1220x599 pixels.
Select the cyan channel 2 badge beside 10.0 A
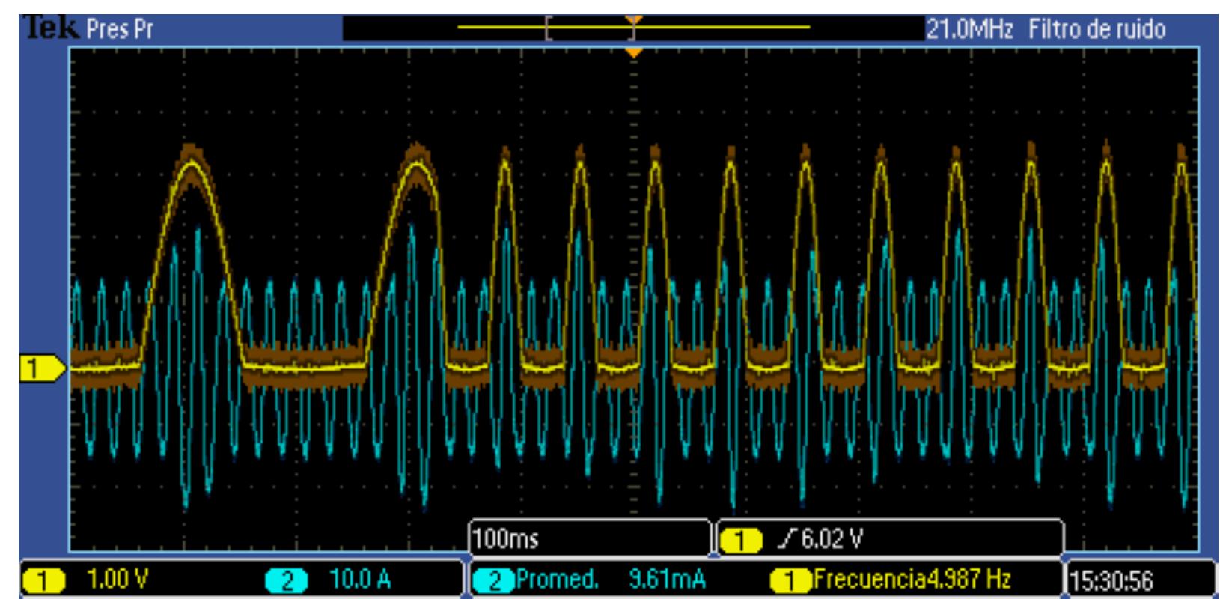287,580
